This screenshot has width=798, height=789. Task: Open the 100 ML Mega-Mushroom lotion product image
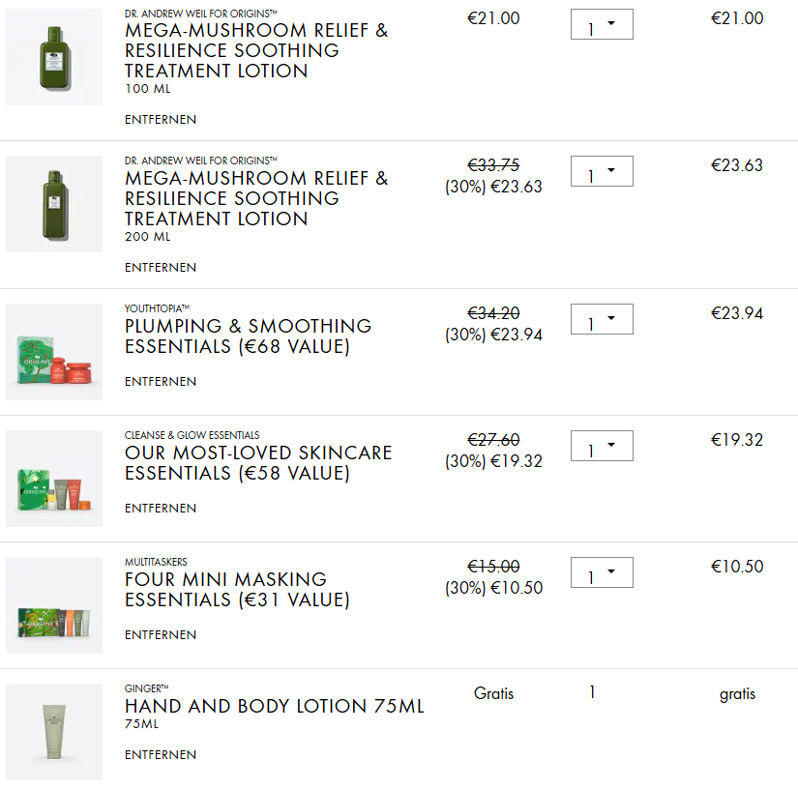(x=54, y=57)
